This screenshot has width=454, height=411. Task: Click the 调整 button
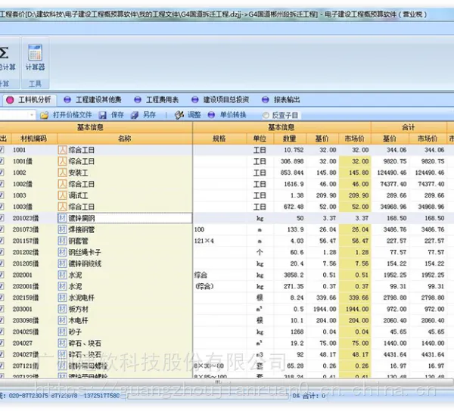tap(188, 115)
